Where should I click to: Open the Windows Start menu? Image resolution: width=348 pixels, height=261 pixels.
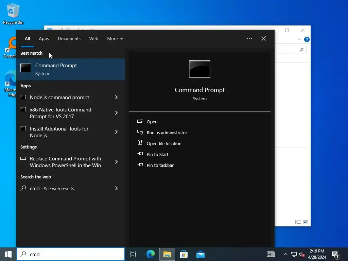[8, 254]
